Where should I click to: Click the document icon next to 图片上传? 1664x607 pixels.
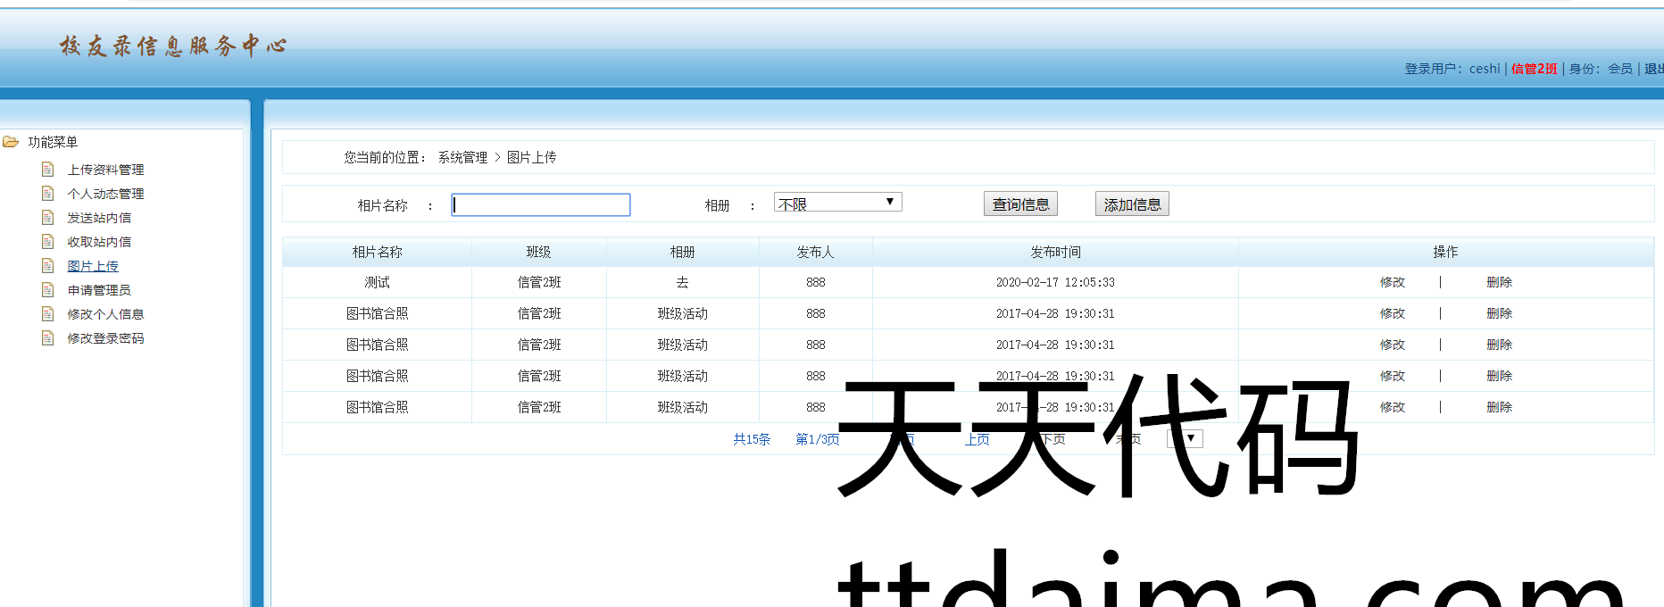point(48,266)
